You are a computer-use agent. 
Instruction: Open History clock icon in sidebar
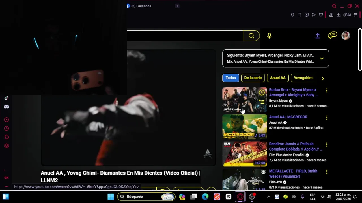[7, 128]
